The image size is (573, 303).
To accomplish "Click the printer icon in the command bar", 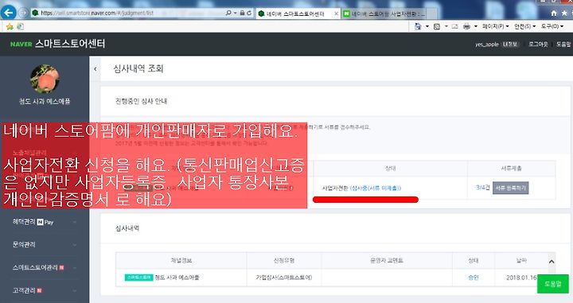I will 466,26.
